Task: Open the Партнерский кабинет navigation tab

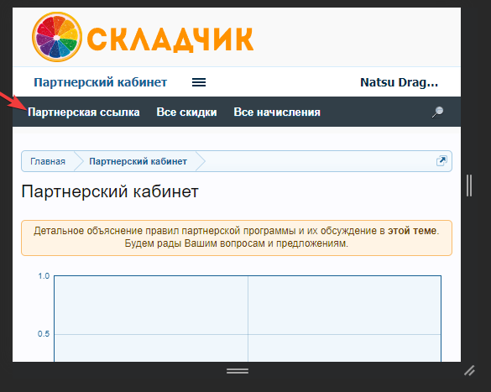Action: tap(100, 82)
